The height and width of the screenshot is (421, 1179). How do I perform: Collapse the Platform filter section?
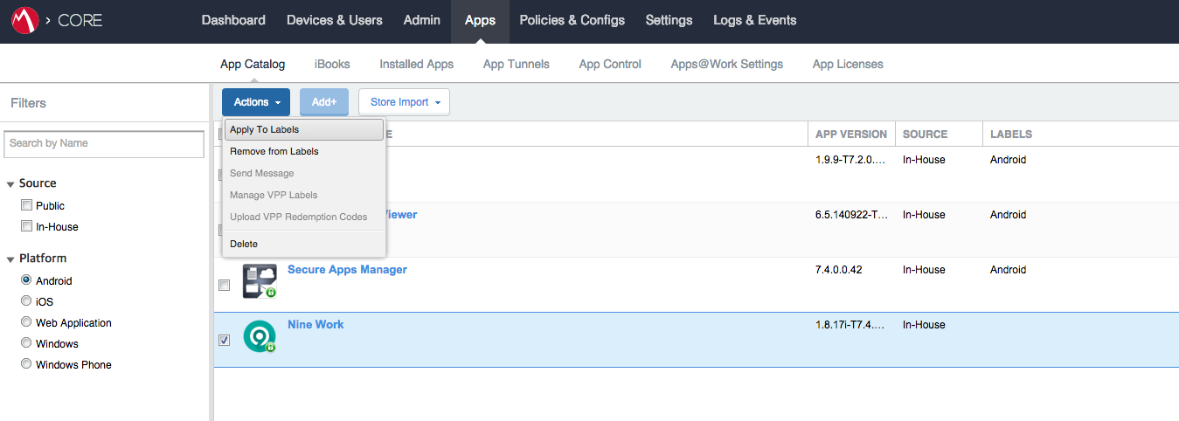[10, 259]
